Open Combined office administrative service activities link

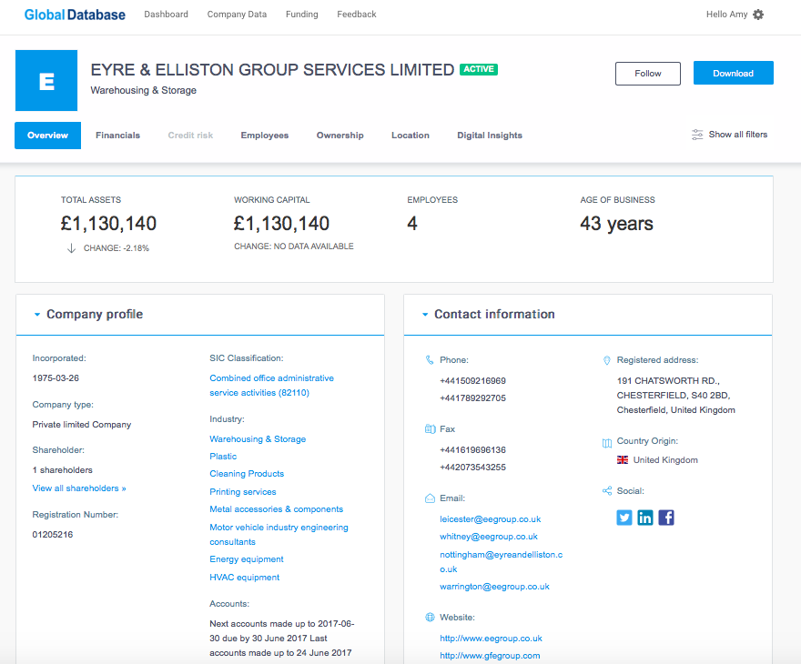[x=271, y=386]
